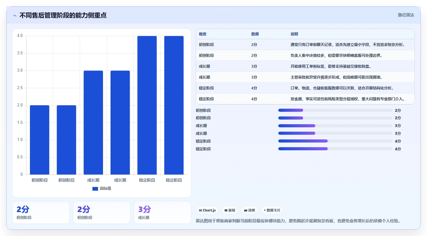Click the 0.5 y-axis label
This screenshot has height=236, width=427.
coord(20,157)
